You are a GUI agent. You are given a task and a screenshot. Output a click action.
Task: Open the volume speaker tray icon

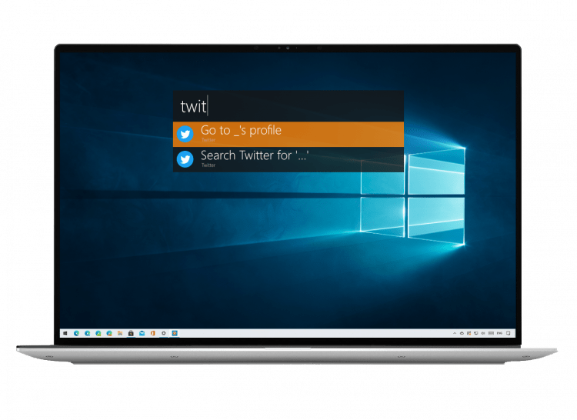pos(483,333)
